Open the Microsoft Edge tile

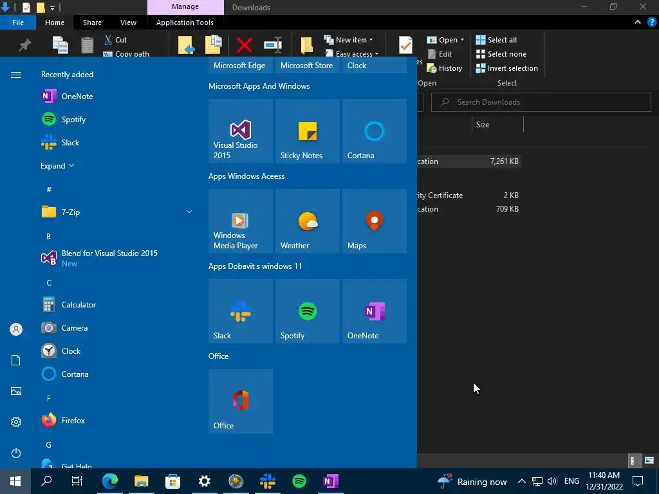(241, 65)
